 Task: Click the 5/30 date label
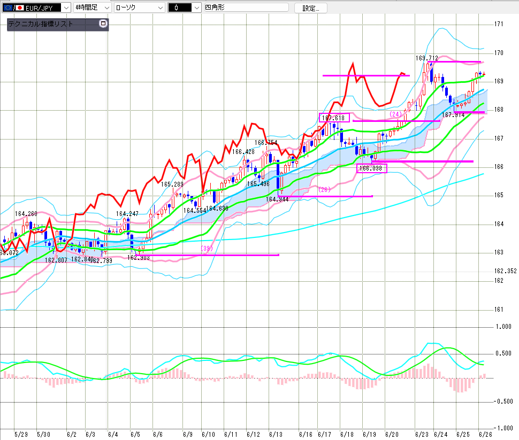pyautogui.click(x=43, y=434)
